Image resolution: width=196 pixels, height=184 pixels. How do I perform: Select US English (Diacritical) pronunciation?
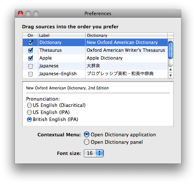pos(29,105)
